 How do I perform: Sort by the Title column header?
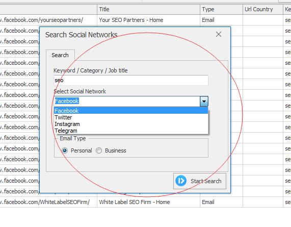tap(148, 9)
